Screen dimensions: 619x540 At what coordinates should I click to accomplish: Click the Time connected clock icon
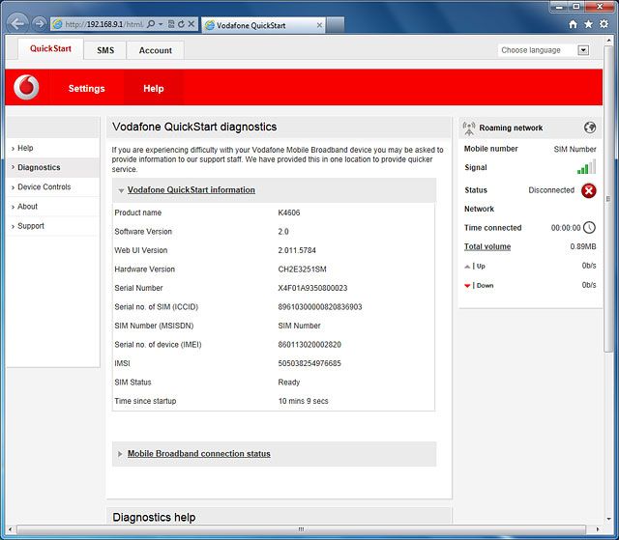coord(589,228)
